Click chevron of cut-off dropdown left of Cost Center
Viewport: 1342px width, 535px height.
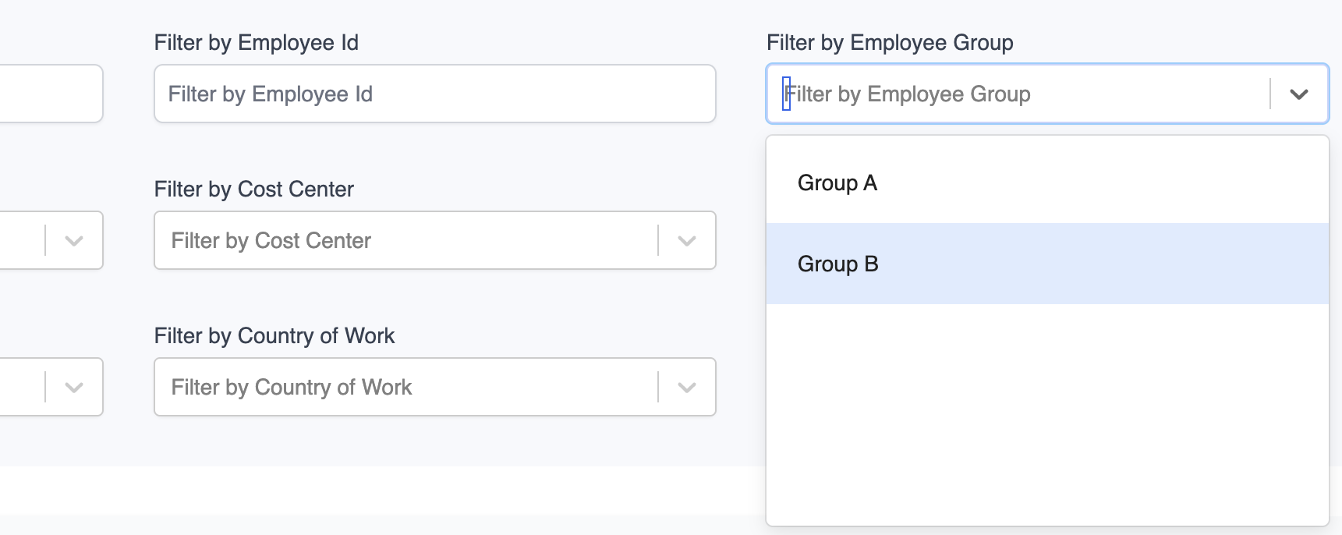point(74,241)
